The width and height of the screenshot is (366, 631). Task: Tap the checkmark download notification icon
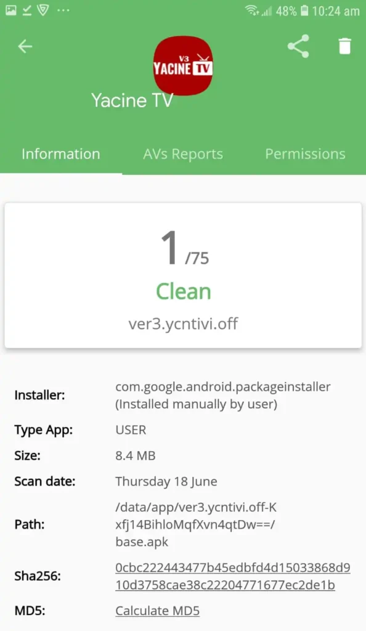point(27,10)
